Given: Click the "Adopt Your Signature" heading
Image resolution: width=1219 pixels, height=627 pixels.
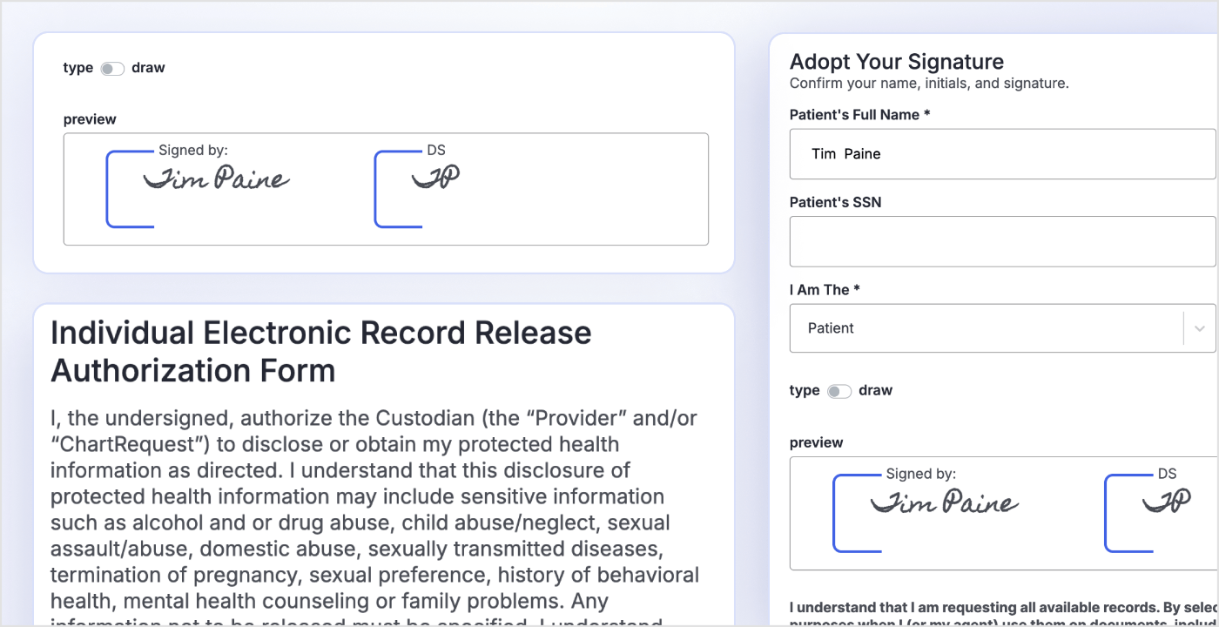Looking at the screenshot, I should (x=896, y=62).
